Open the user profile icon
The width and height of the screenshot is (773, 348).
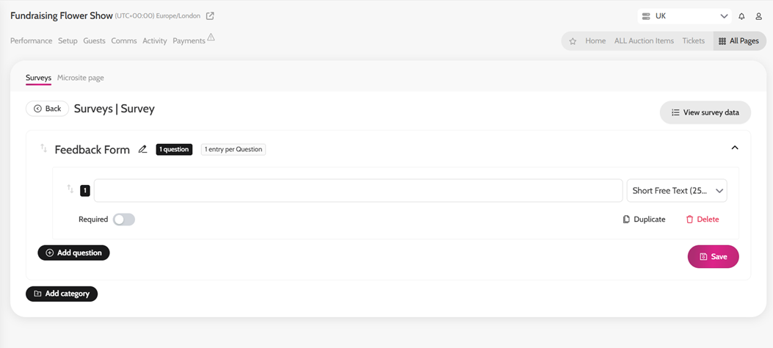coord(759,16)
